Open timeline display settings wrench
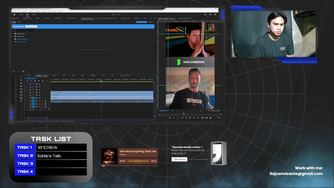334x188 pixels. click(x=43, y=81)
